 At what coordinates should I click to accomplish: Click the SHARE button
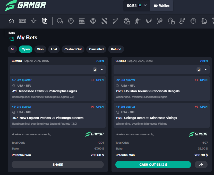58,165
